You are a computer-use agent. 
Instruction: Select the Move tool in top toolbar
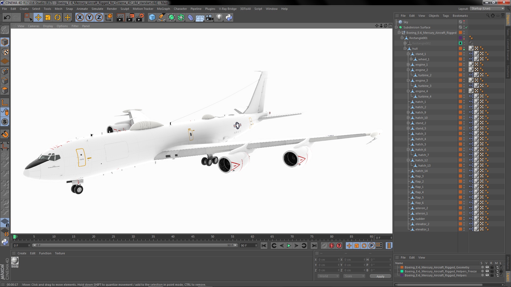(x=38, y=18)
